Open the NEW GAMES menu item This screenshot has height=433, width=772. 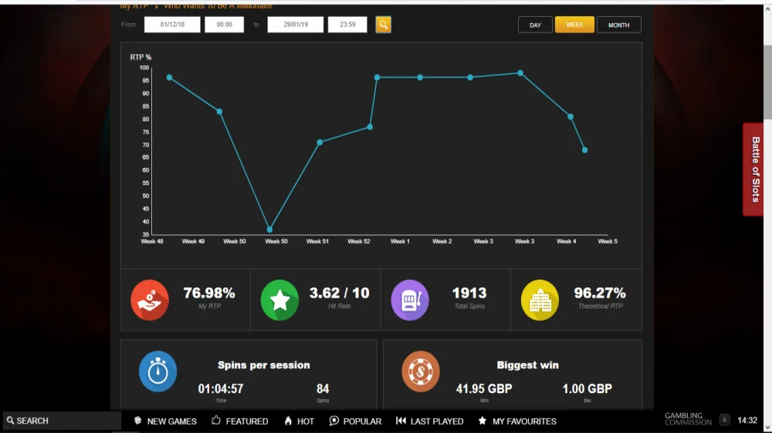pos(165,421)
